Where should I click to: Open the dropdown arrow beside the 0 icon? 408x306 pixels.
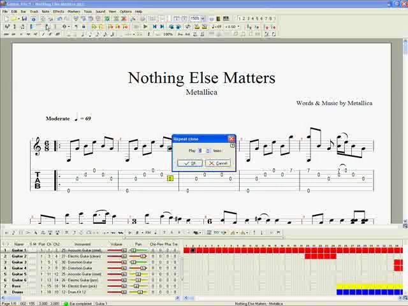69,27
